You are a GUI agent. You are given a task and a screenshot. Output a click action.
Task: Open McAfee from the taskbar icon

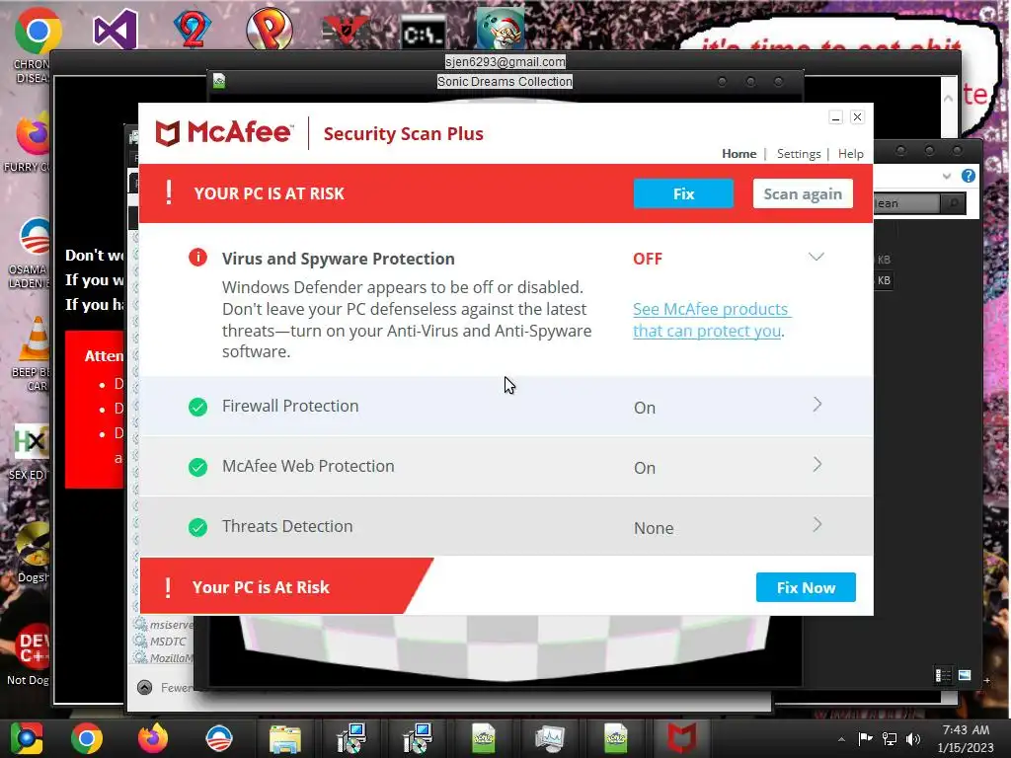pos(681,738)
